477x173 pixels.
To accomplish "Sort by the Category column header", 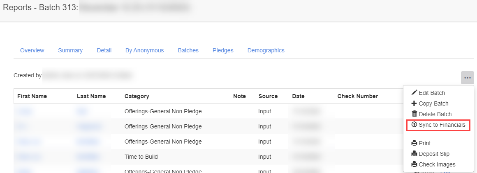I will 137,96.
